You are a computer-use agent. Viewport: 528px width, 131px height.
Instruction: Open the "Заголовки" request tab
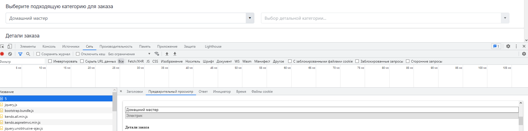point(134,92)
